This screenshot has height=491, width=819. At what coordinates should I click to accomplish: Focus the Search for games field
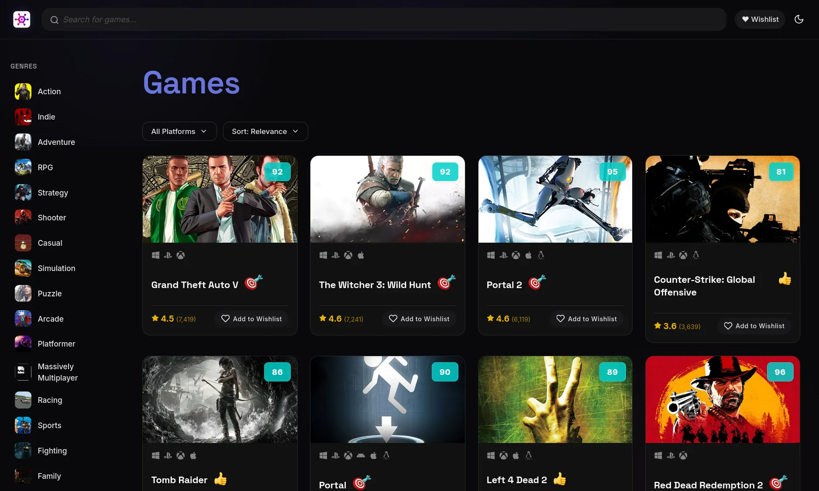[x=384, y=19]
